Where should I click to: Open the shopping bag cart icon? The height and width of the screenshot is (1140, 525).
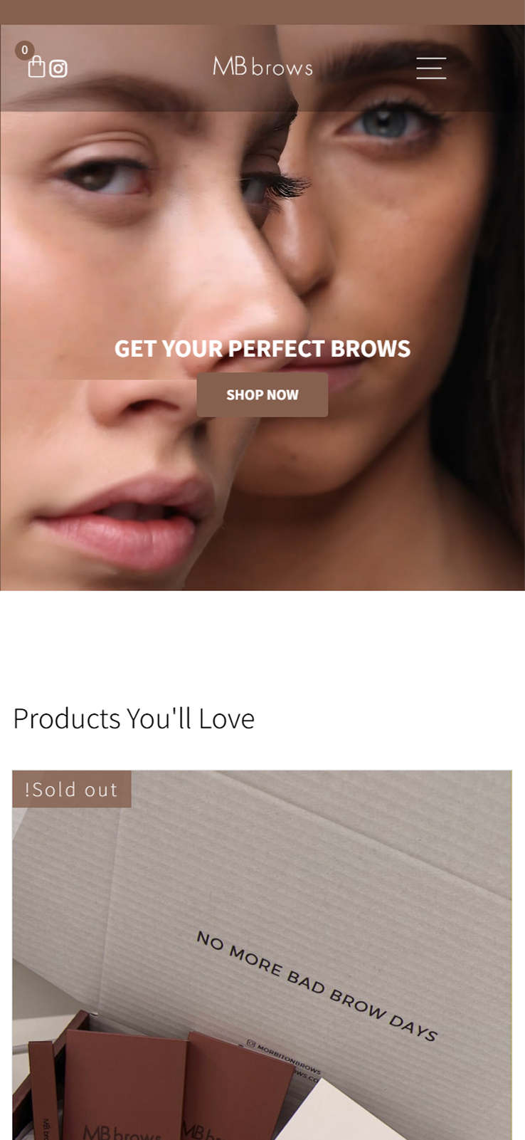[x=37, y=66]
